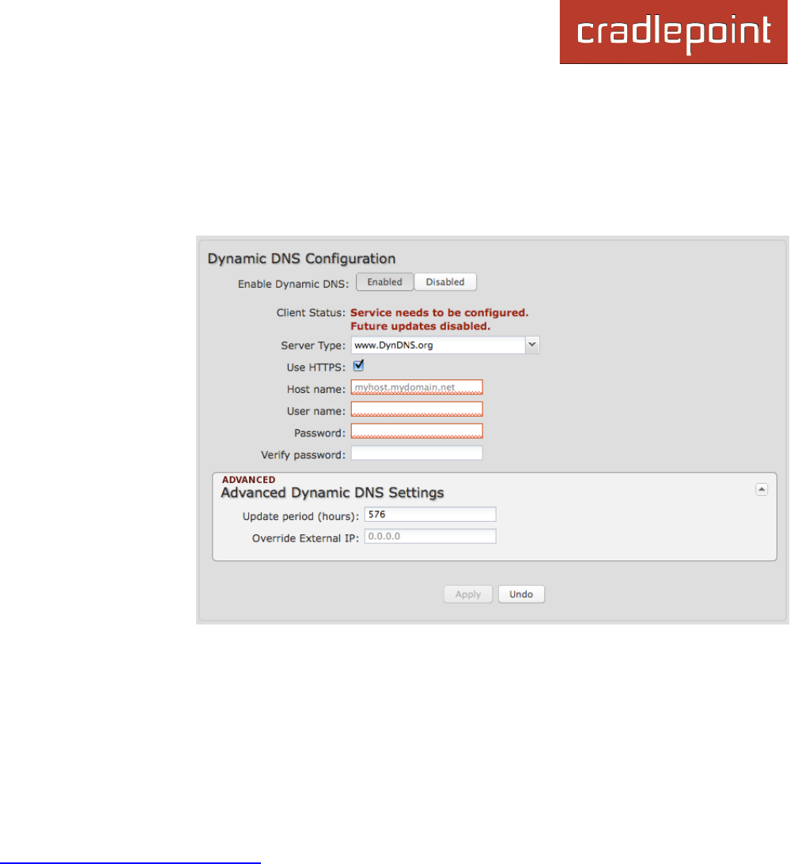Click the ADVANCED section label
This screenshot has width=790, height=864.
pos(248,480)
